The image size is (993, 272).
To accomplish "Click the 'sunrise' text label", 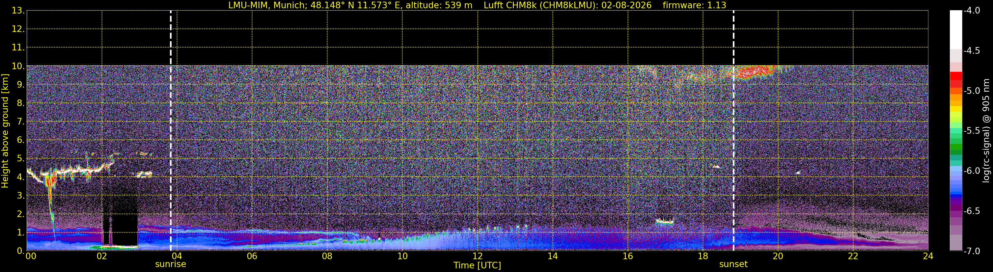I will pos(170,264).
